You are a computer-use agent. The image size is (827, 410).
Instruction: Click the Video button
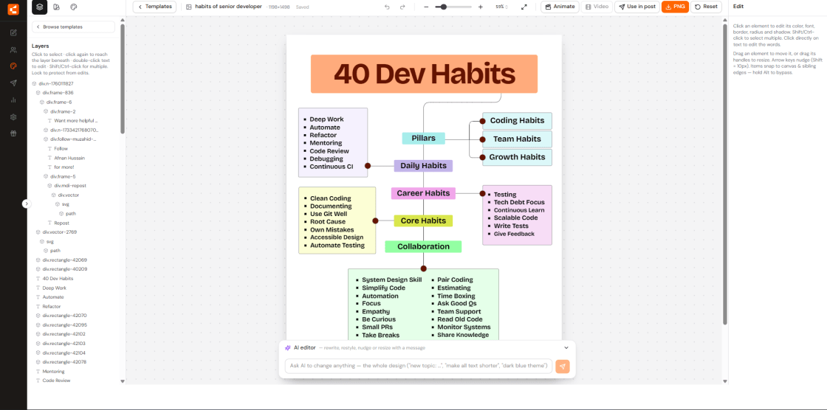click(x=597, y=7)
